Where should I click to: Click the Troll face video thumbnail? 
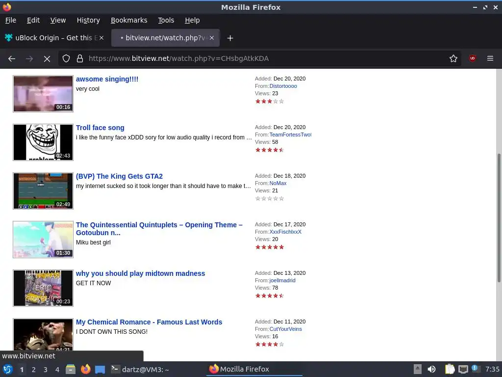43,142
